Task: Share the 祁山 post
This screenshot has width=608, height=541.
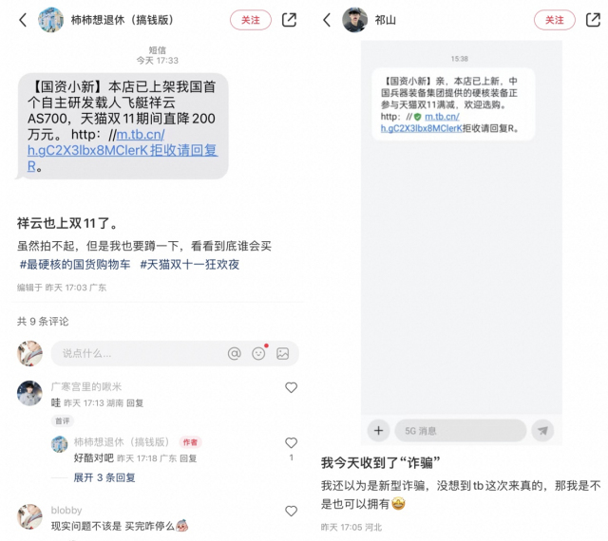Action: tap(593, 20)
